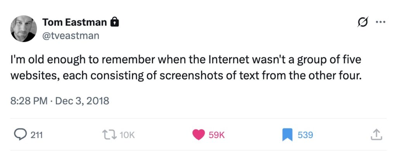Click the retweet arrows icon
Viewport: 397px width, 158px height.
click(110, 135)
